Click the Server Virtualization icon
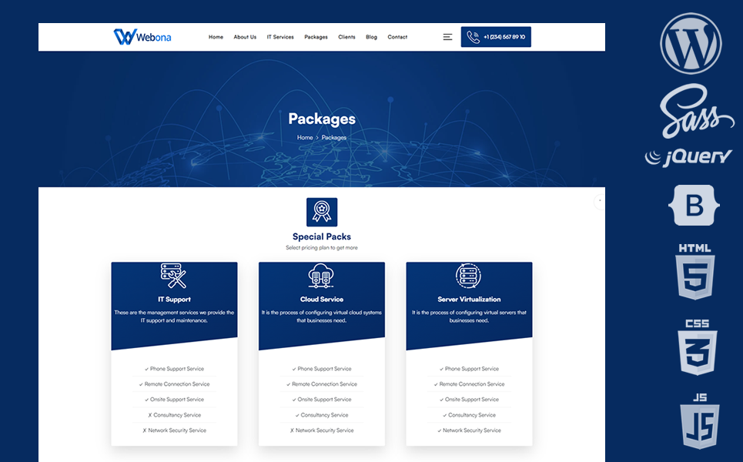This screenshot has width=743, height=462. coord(468,276)
